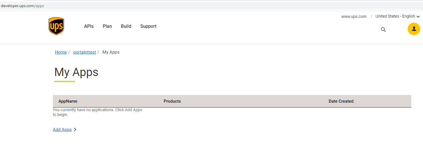Visit the www.ups.com link
The width and height of the screenshot is (423, 154).
(354, 16)
